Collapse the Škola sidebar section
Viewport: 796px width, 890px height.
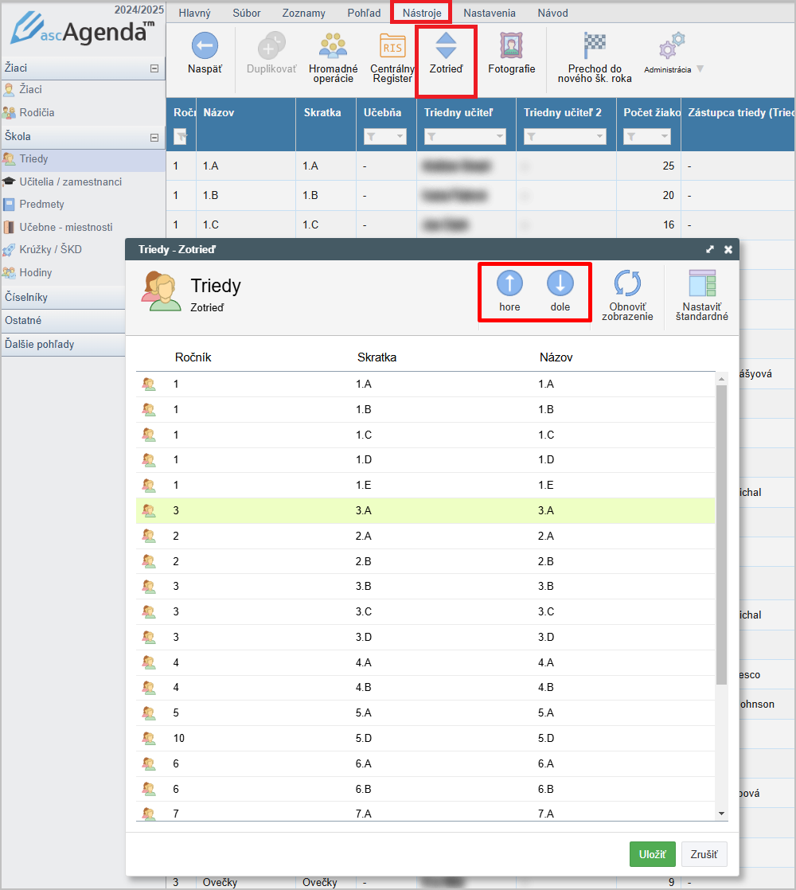(x=154, y=138)
